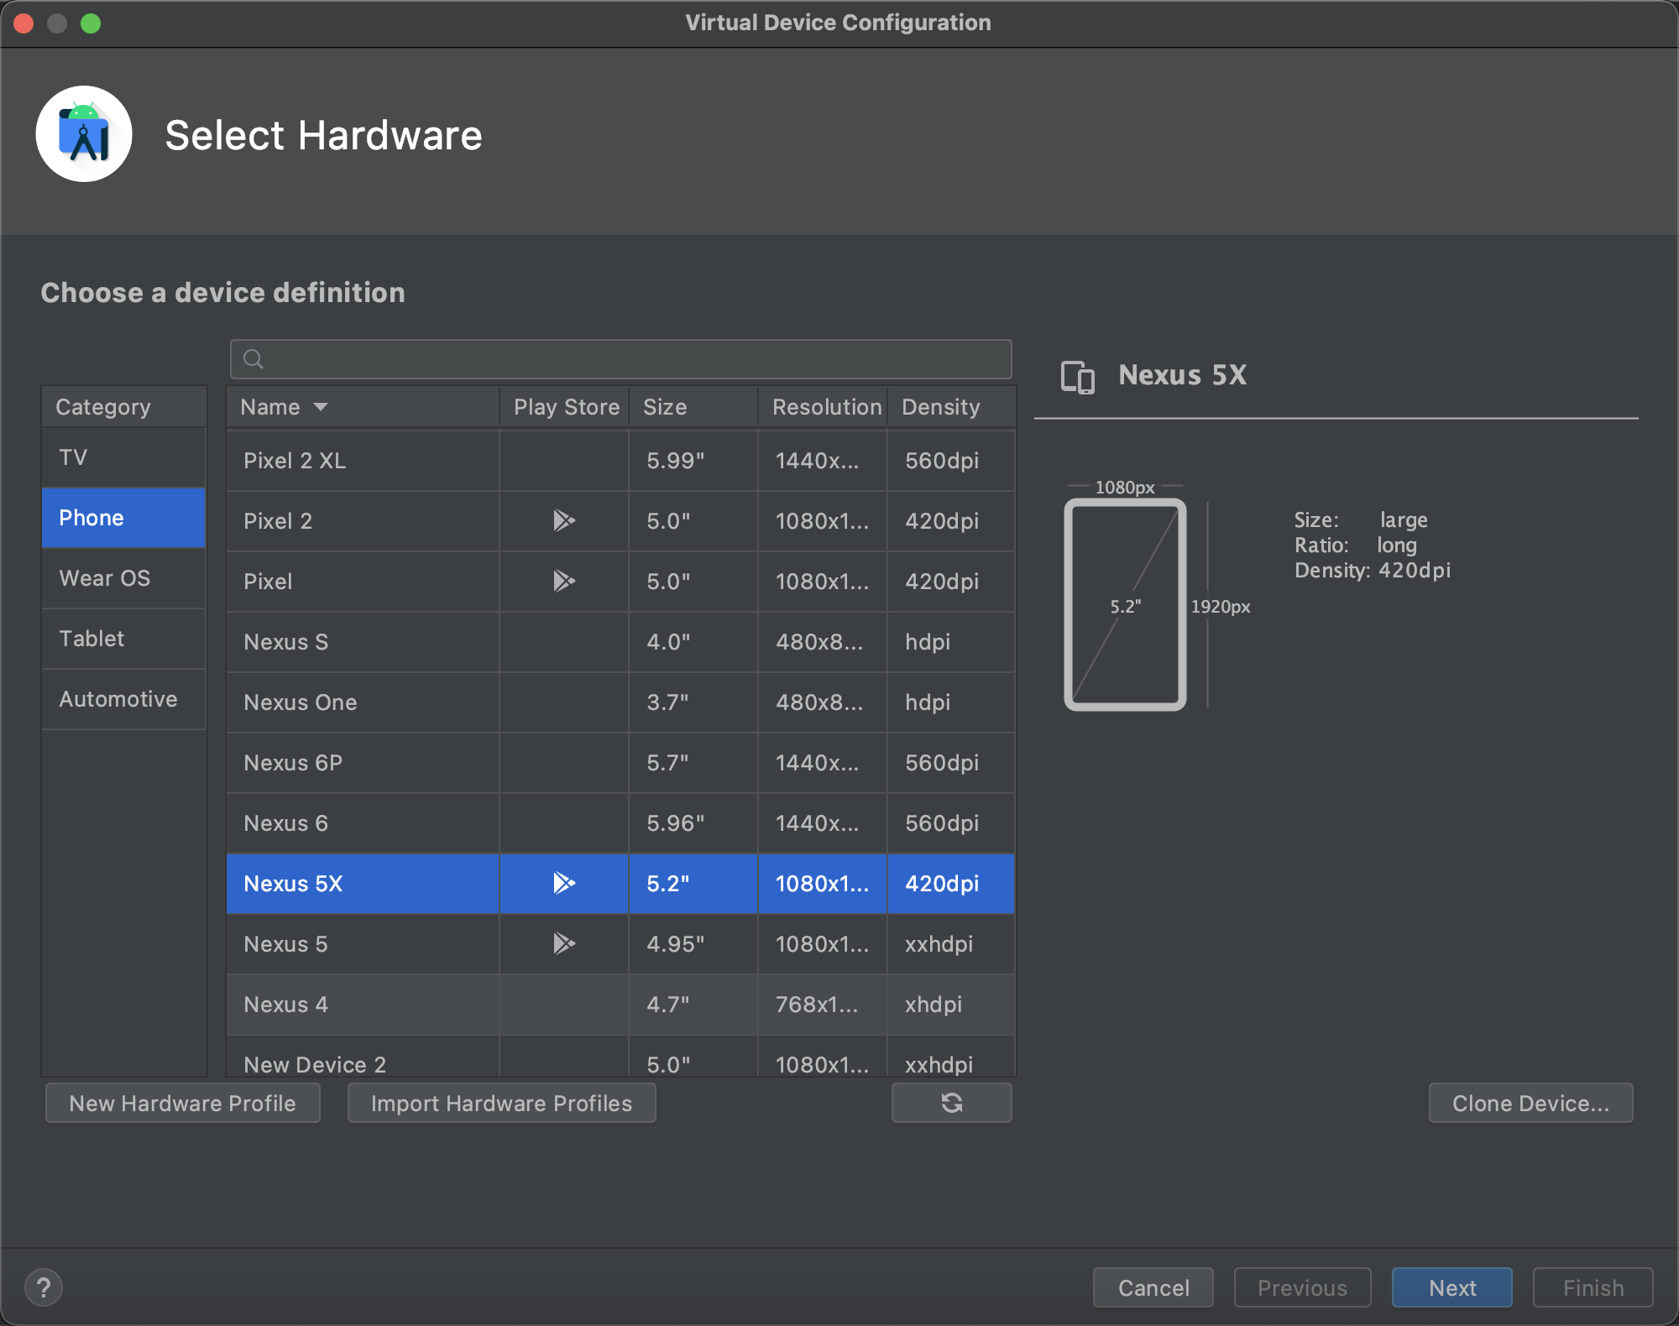Click the Previous button
Screen dimensions: 1679x1326
[x=1303, y=1287]
